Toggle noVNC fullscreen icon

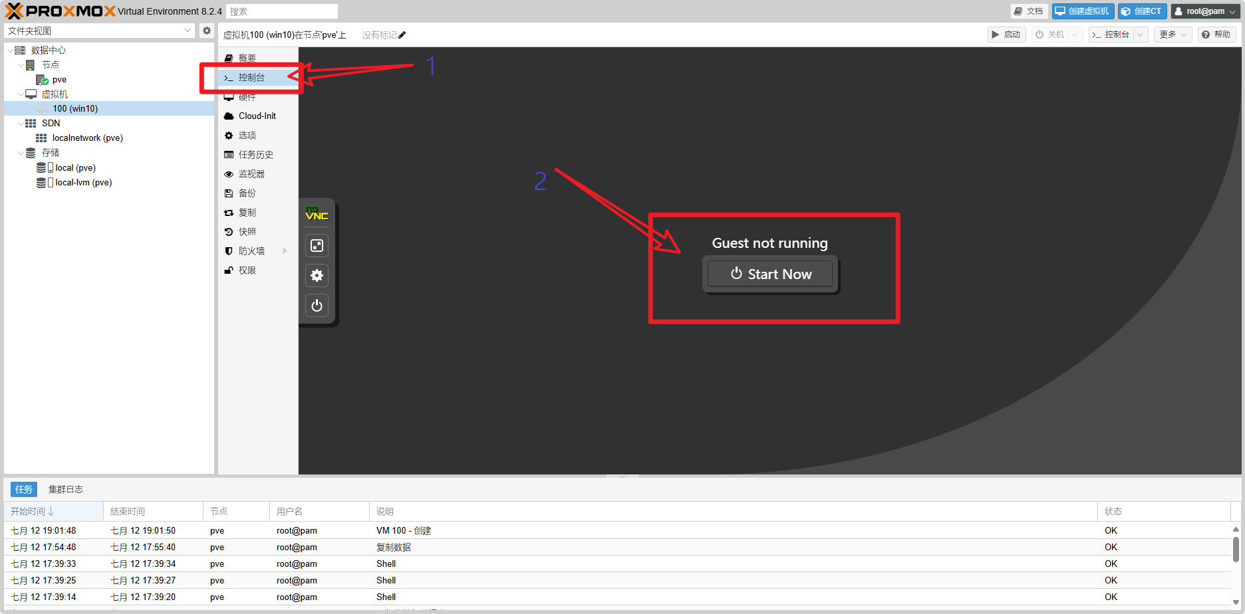[x=317, y=246]
